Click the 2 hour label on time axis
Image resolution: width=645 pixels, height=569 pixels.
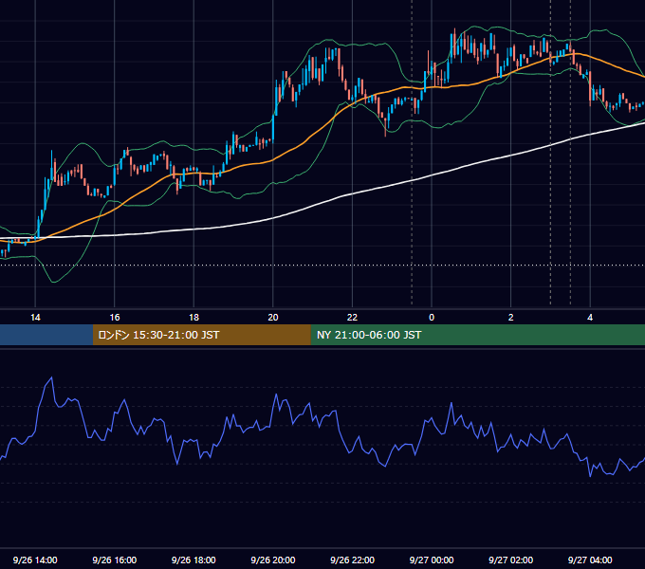pyautogui.click(x=511, y=318)
